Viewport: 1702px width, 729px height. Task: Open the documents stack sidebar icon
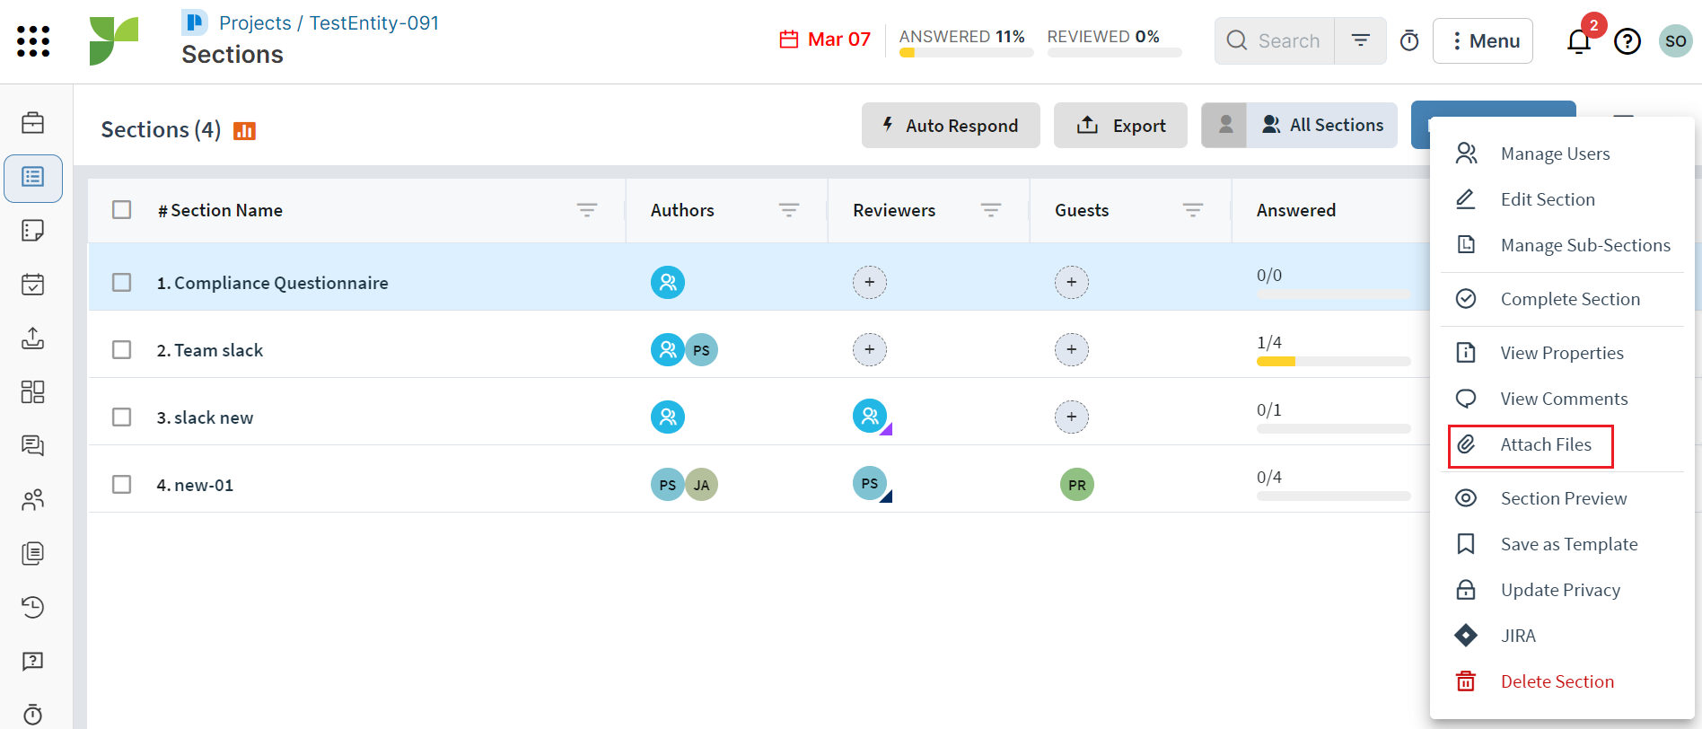pos(33,554)
